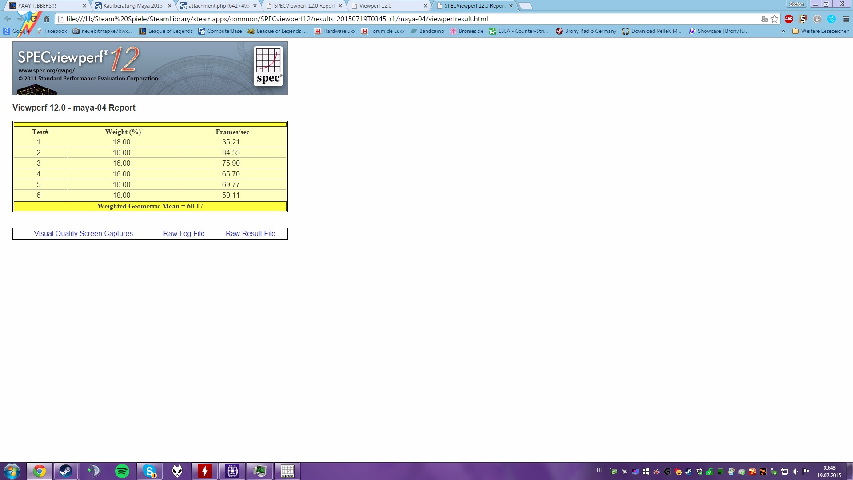
Task: Open the ComputerBase bookmark
Action: click(220, 31)
